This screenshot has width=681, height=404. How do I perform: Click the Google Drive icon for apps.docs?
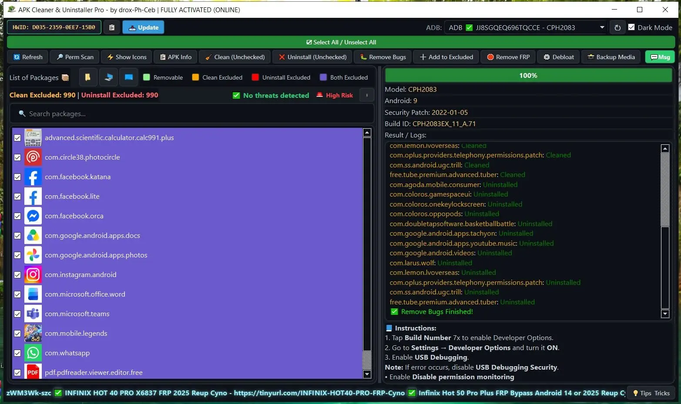pyautogui.click(x=33, y=236)
